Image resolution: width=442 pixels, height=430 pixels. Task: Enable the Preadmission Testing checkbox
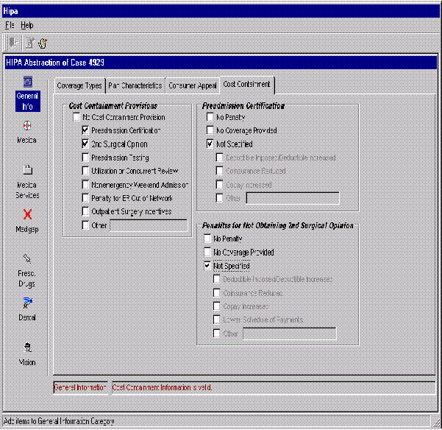86,158
